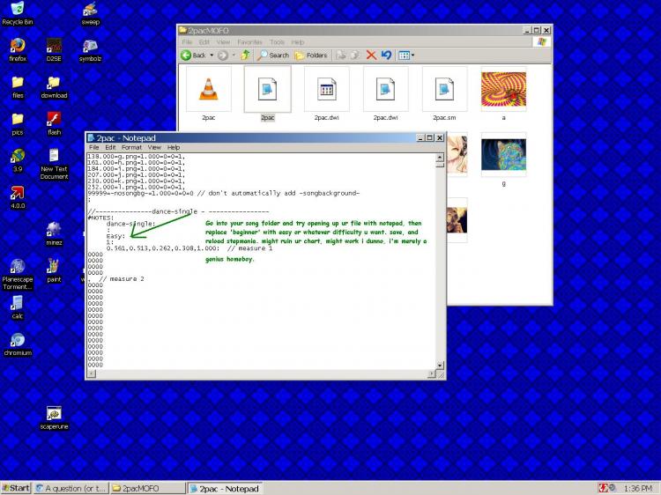Click the Up folder icon in Explorer toolbar

point(246,55)
